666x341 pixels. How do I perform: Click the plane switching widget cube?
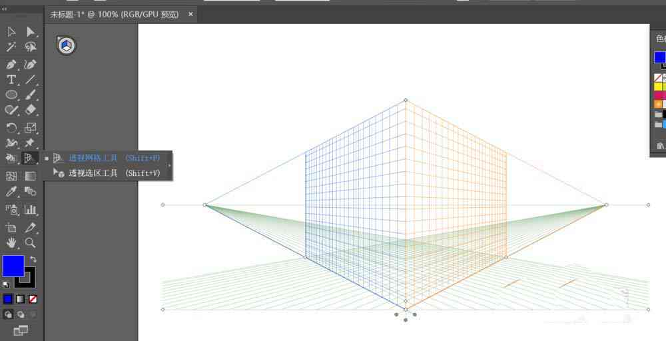[x=66, y=45]
